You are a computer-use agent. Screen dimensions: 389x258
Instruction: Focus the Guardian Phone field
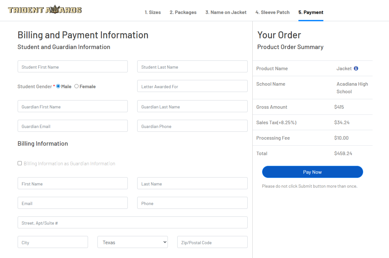192,126
